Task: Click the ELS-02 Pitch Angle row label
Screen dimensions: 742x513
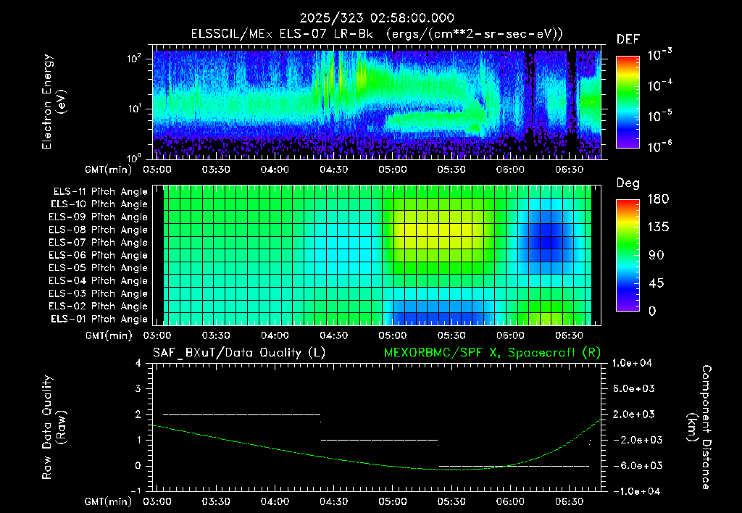Action: (x=98, y=306)
